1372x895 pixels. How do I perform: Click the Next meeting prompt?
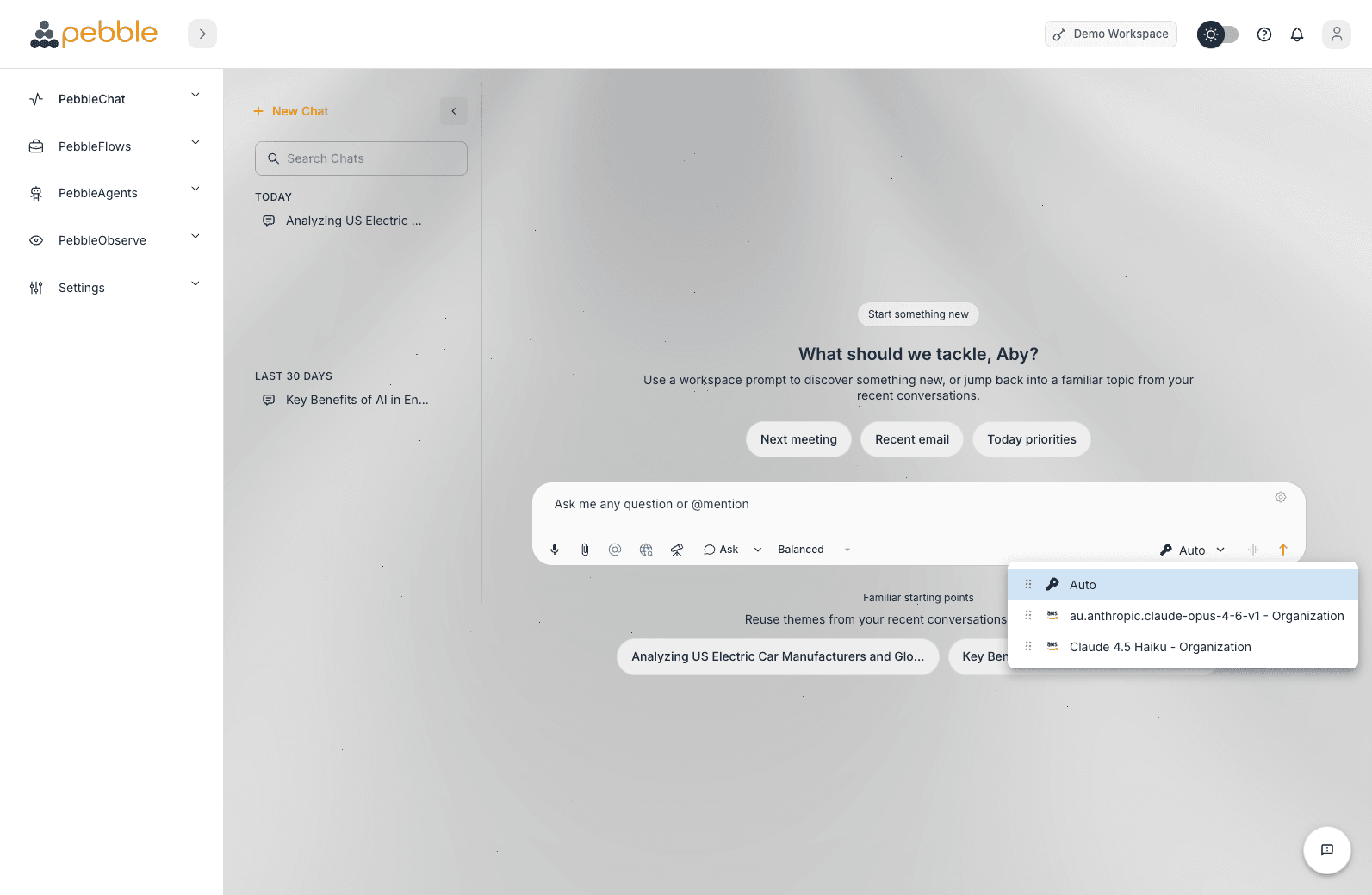coord(798,439)
